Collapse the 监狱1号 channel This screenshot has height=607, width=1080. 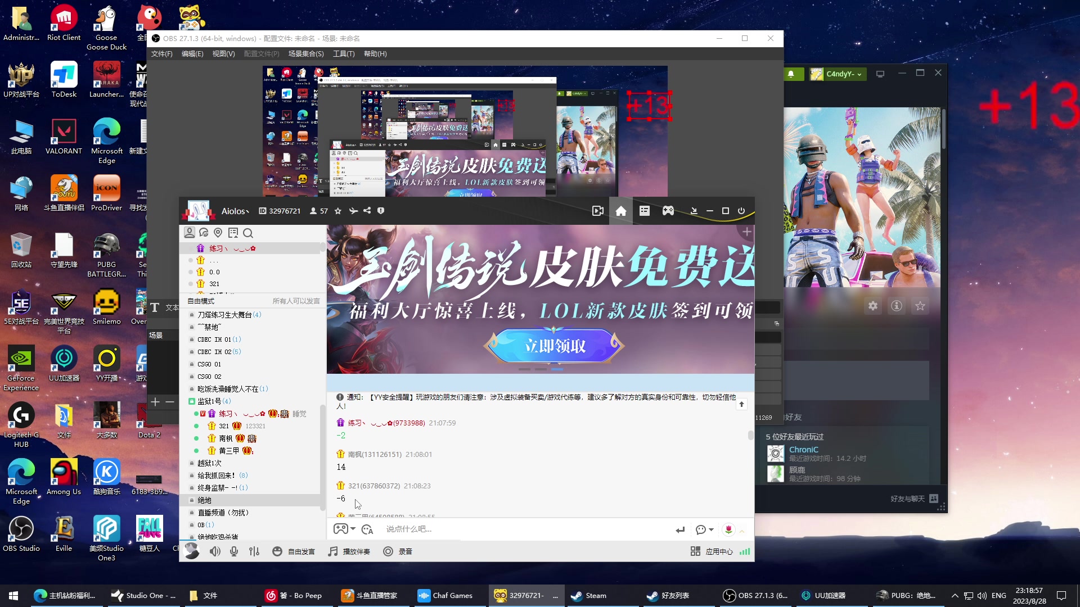(x=191, y=401)
